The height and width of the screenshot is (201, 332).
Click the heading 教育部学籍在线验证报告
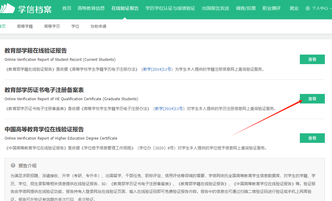click(35, 51)
